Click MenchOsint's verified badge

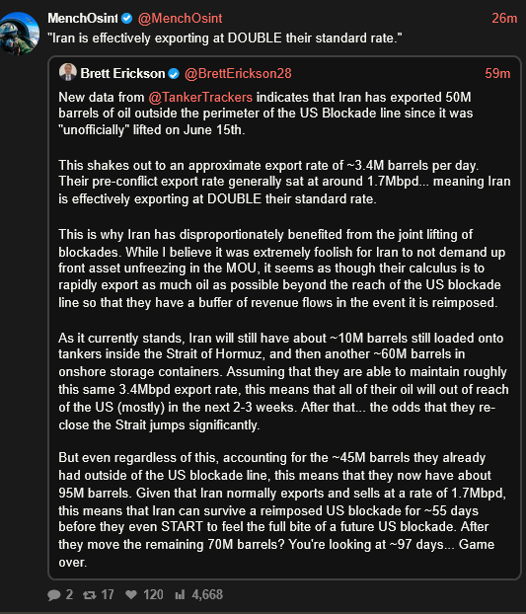point(126,18)
